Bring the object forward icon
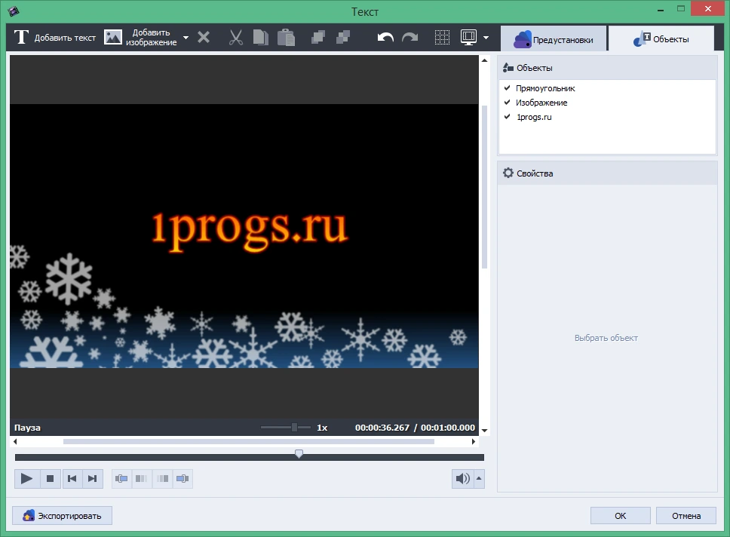730x537 pixels. (318, 37)
